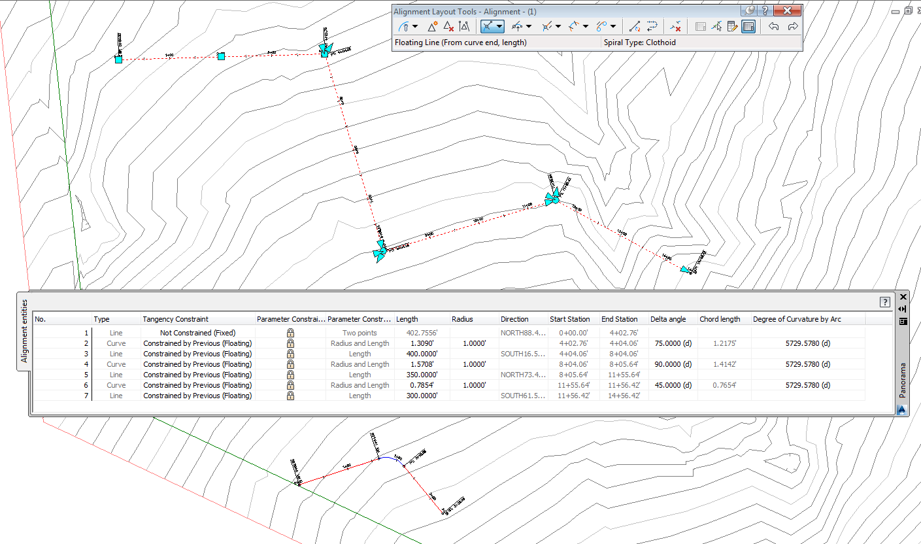Screen dimensions: 921x544
Task: Click the Insert PI tool
Action: coord(432,27)
